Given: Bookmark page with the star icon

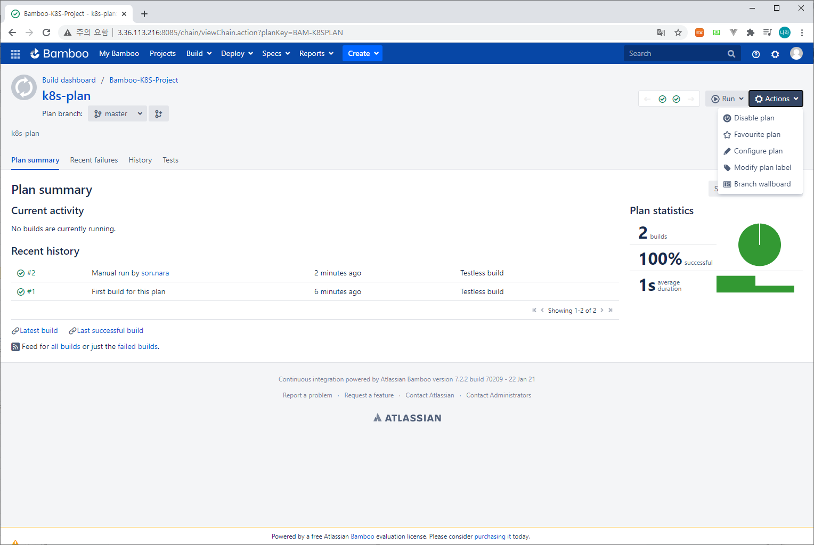Looking at the screenshot, I should [678, 32].
